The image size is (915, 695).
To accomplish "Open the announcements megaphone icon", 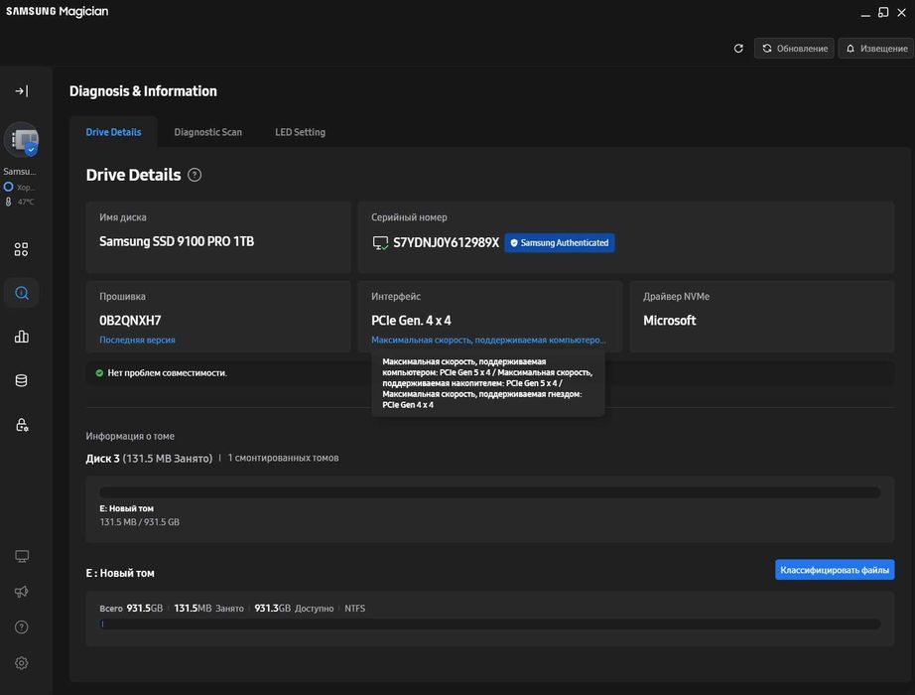I will pos(21,592).
